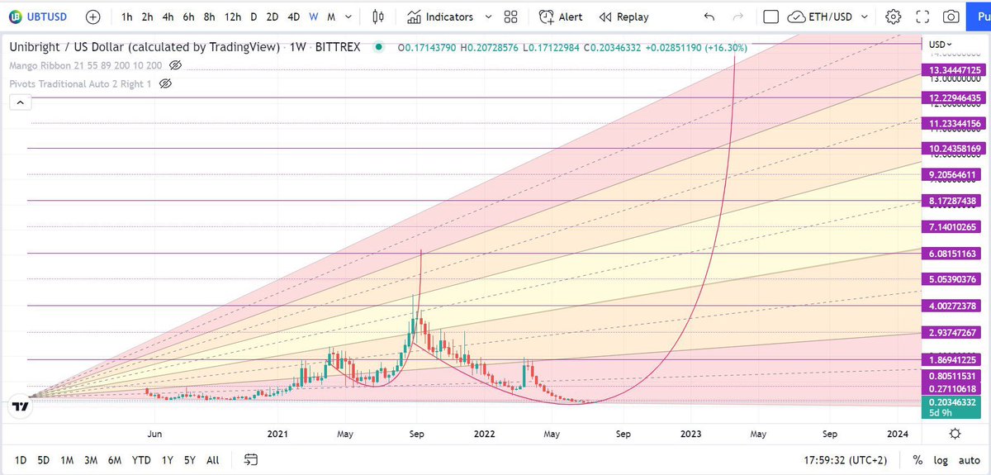Click the Mango Ribbon indicator name

point(86,65)
